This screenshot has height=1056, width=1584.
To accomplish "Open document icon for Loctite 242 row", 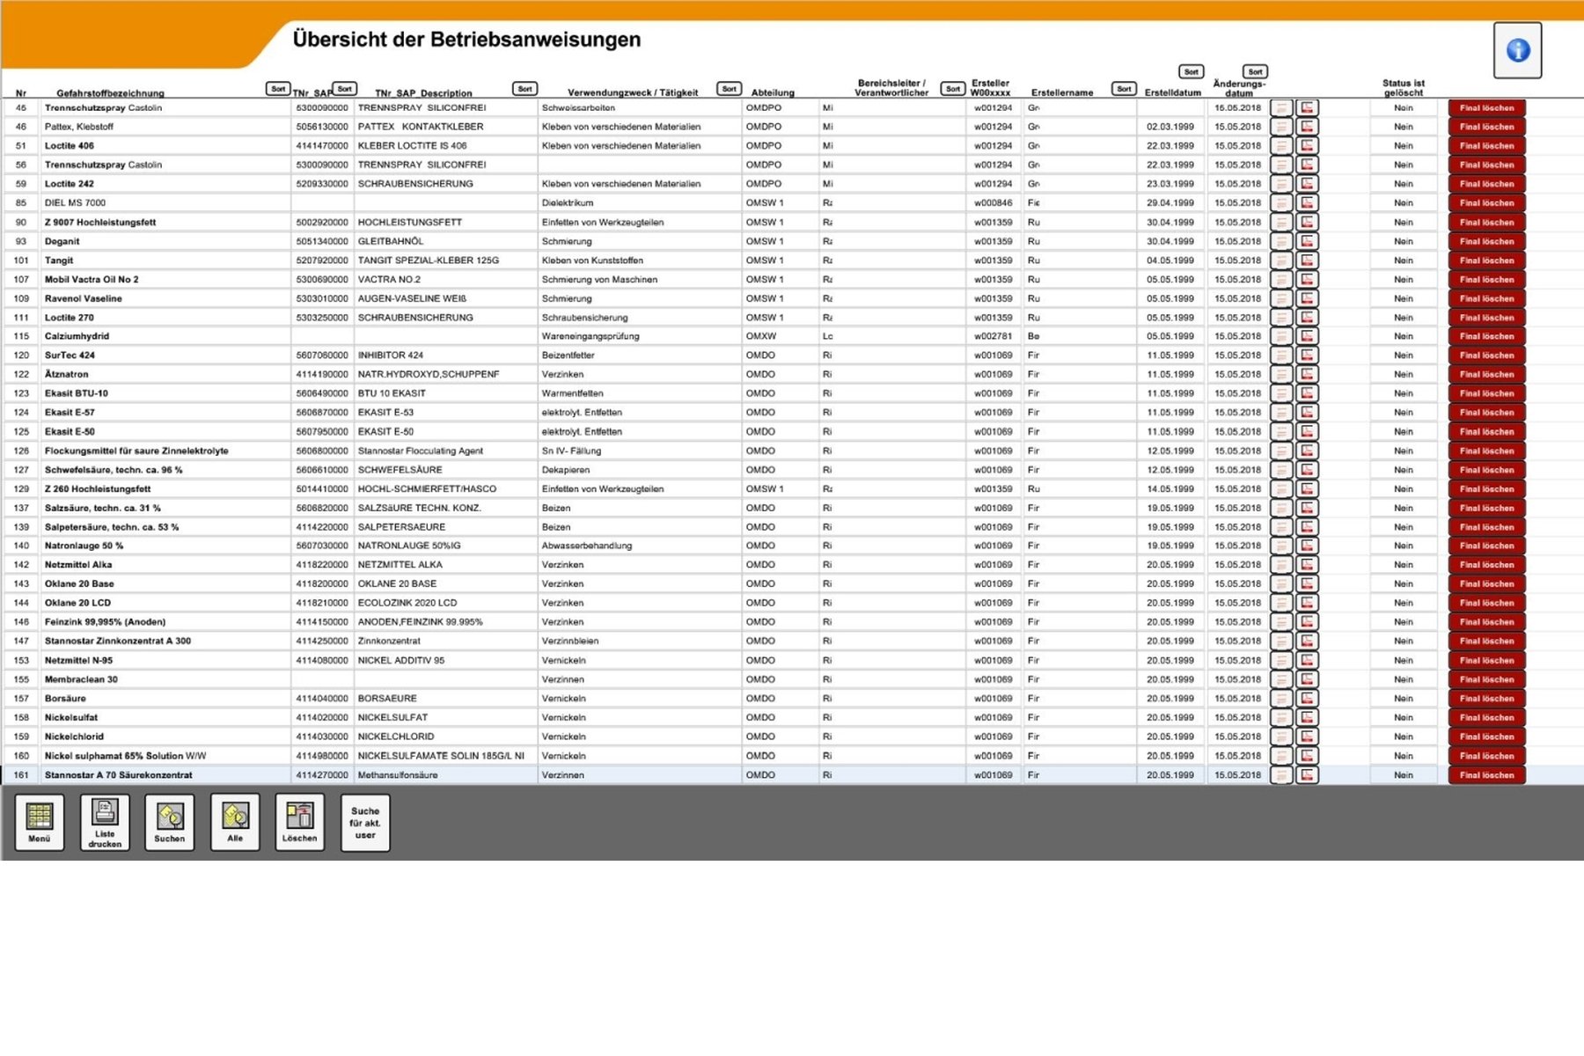I will pyautogui.click(x=1281, y=184).
